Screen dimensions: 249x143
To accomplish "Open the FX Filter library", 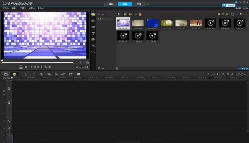I will (93, 46).
